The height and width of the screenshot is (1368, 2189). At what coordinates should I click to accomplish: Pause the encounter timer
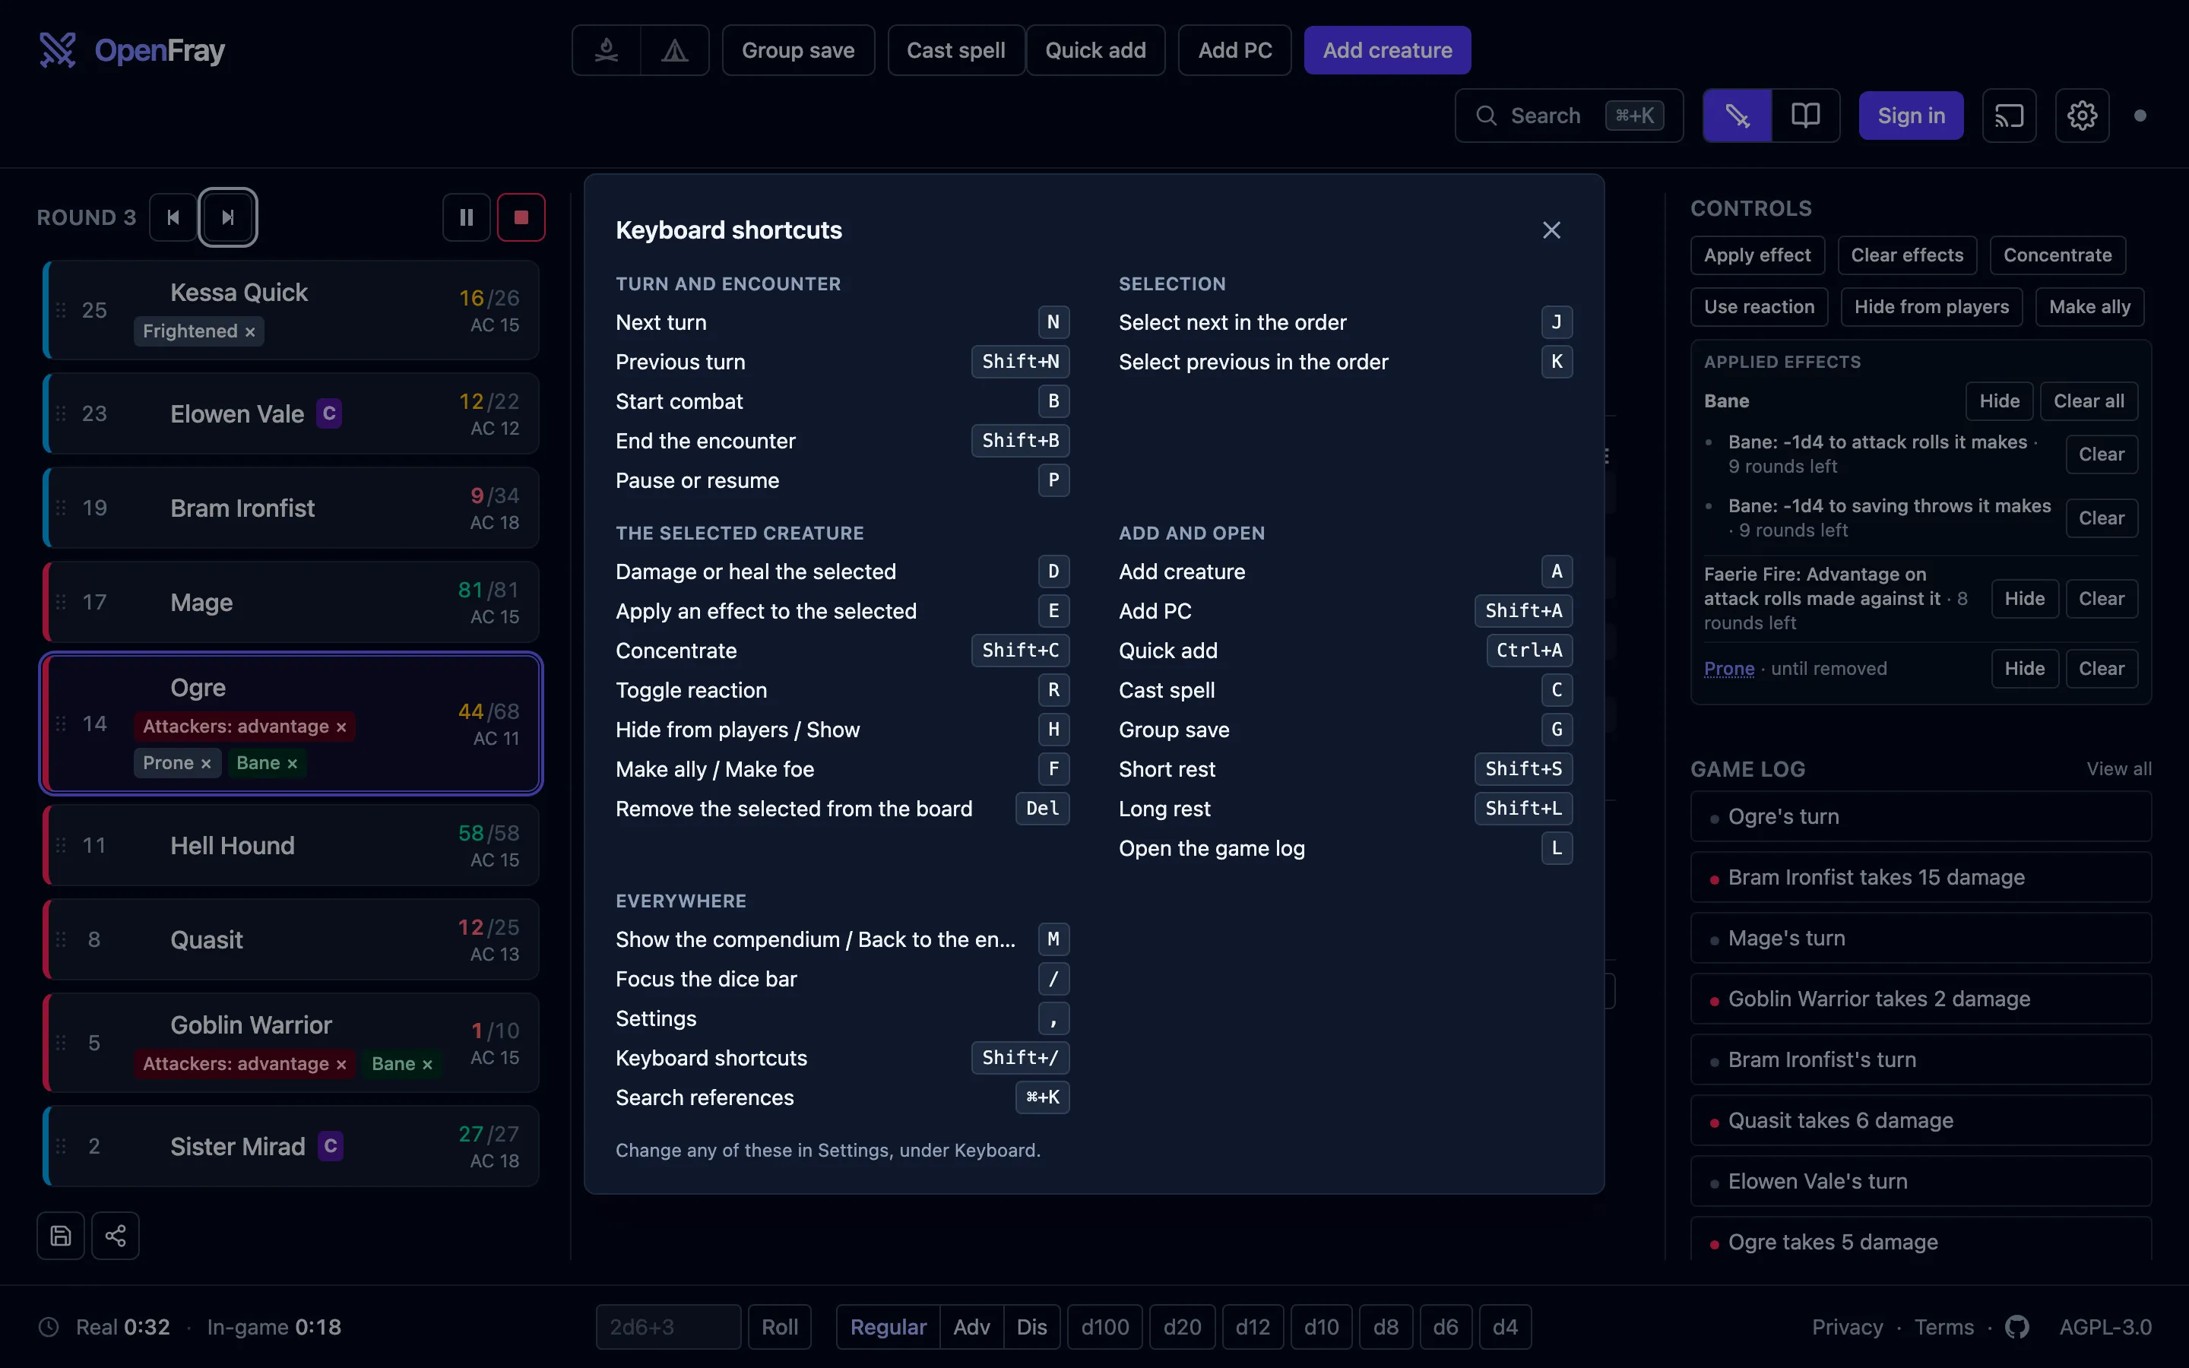pos(467,217)
